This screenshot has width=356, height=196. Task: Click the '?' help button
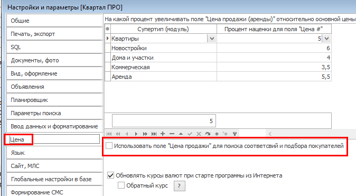coord(180,186)
